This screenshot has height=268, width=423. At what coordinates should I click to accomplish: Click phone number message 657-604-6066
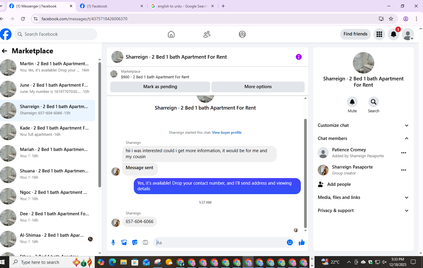[x=139, y=222]
